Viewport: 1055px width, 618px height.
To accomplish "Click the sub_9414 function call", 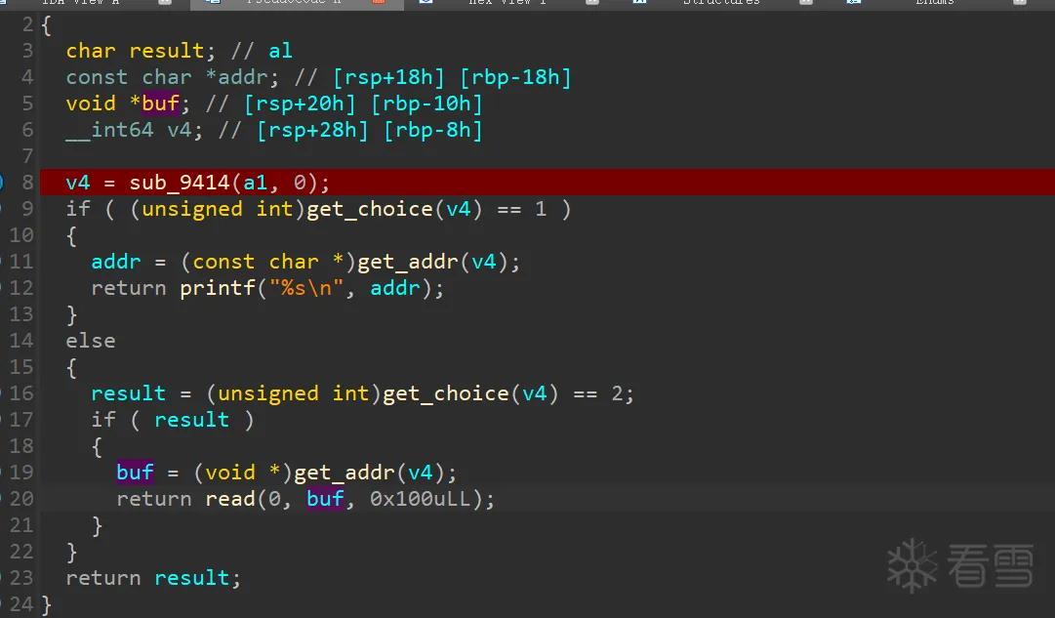I will [180, 183].
